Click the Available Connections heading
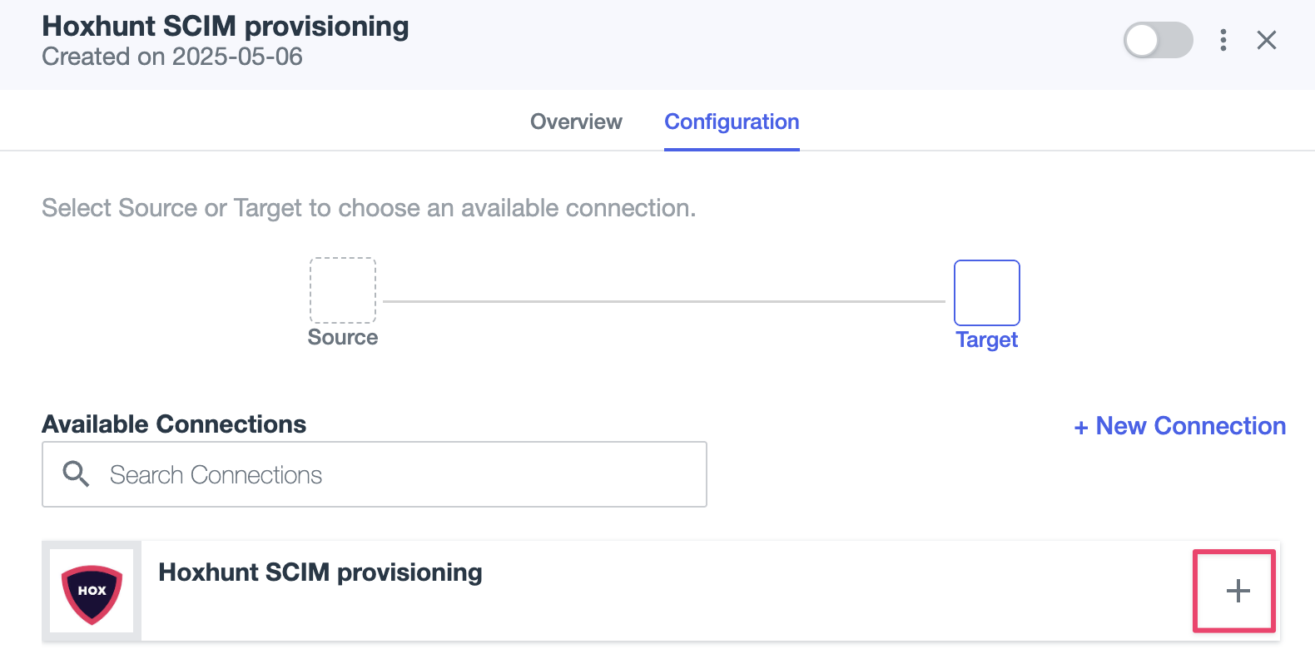The width and height of the screenshot is (1315, 659). coord(174,424)
